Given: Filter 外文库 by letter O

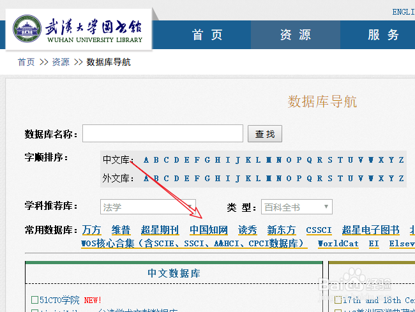Looking at the screenshot, I should pos(289,179).
